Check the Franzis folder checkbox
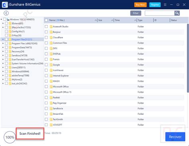Screen dimensions: 189x146 46,59
